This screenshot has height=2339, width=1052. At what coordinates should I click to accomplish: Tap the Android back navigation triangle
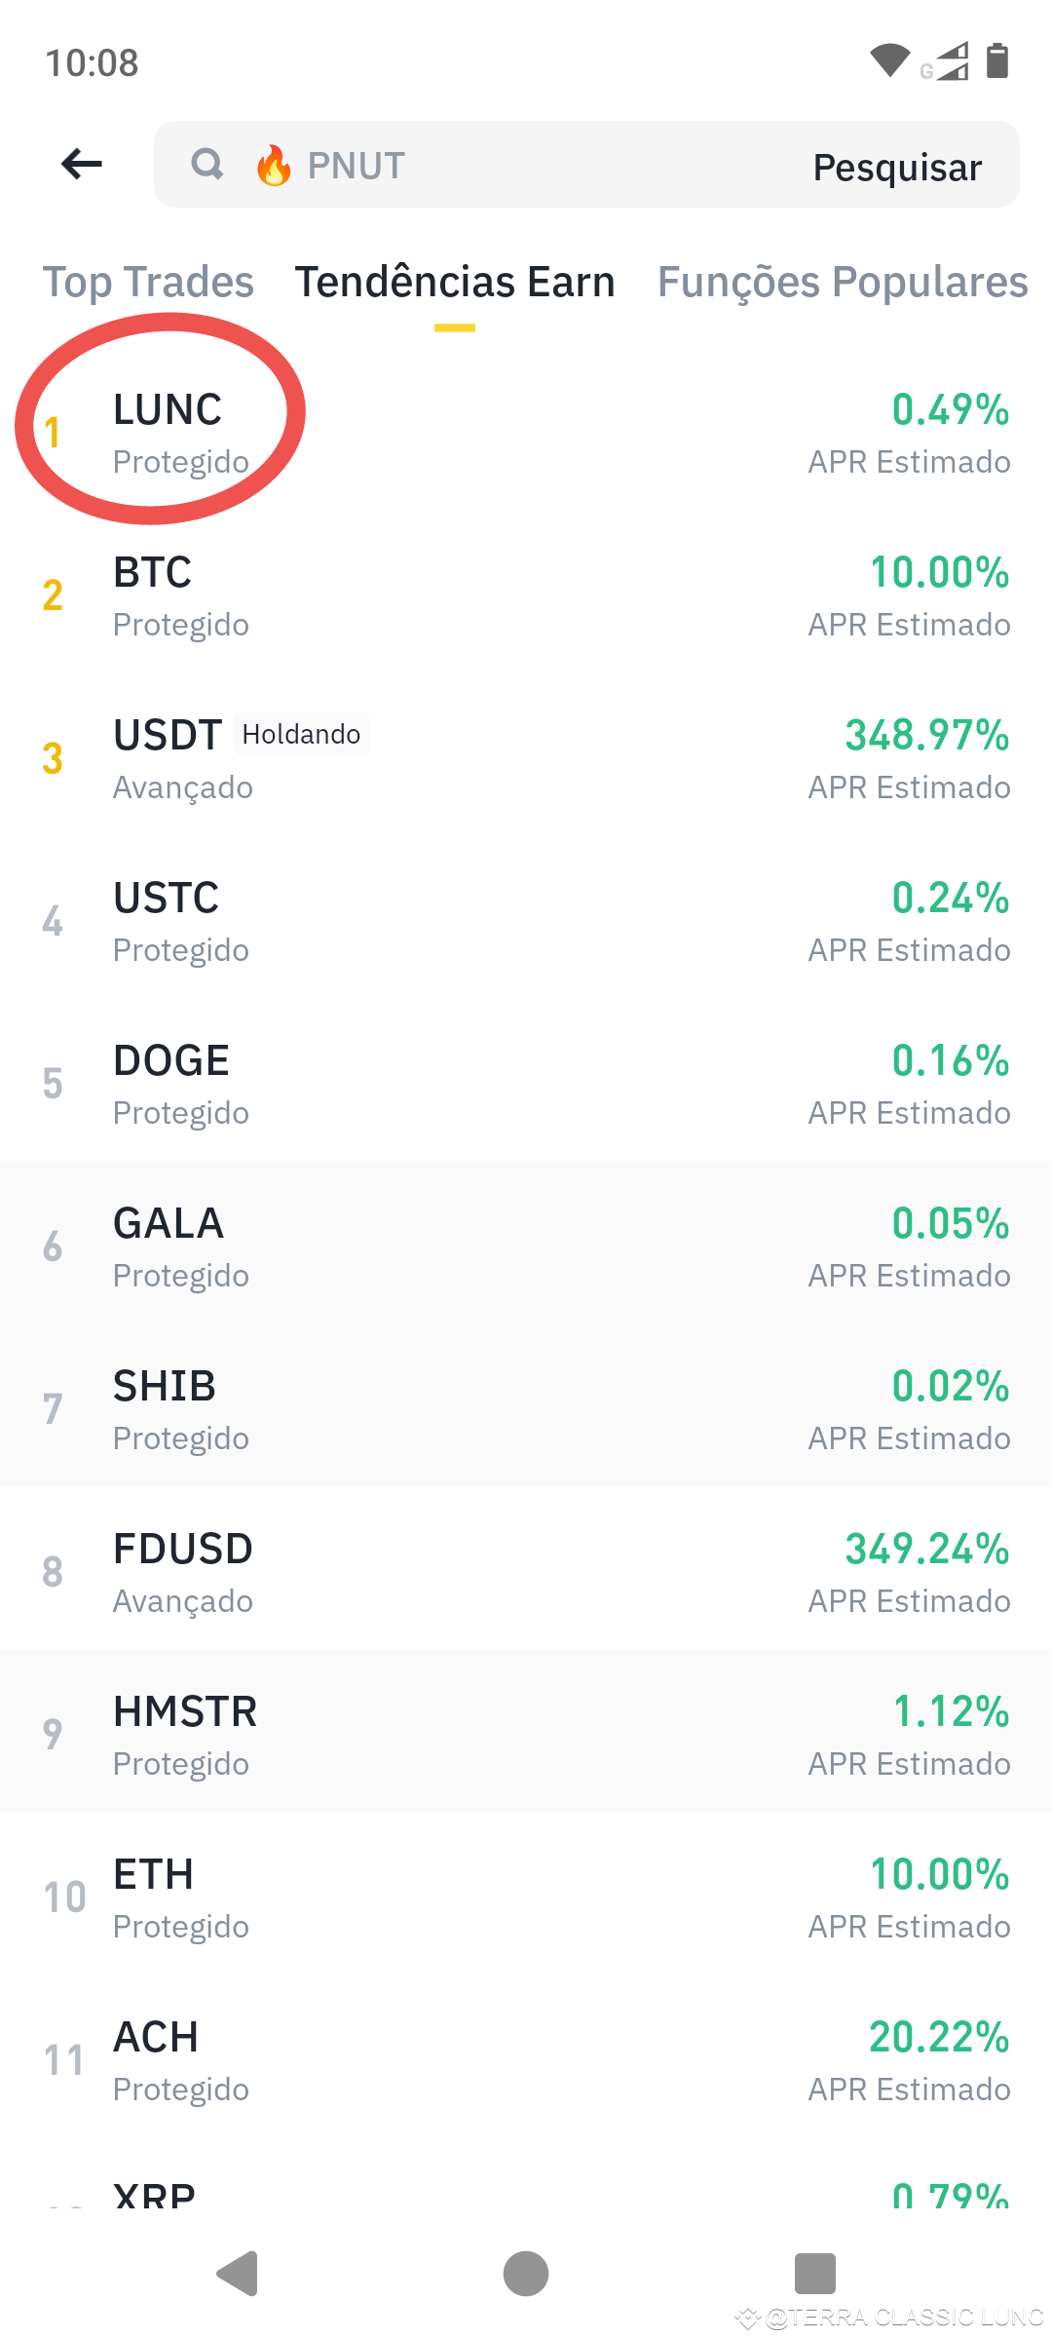click(x=238, y=2274)
